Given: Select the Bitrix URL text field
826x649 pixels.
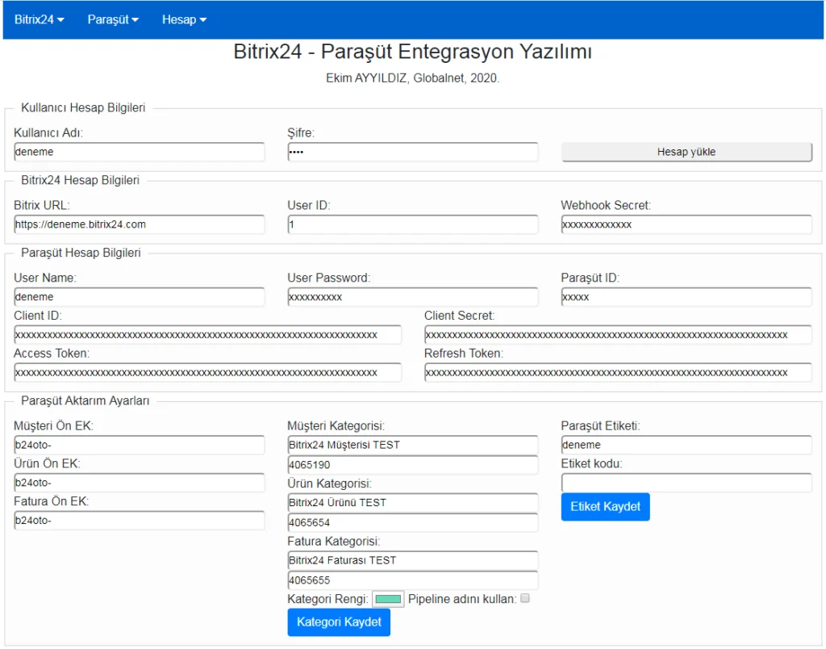Looking at the screenshot, I should [140, 224].
